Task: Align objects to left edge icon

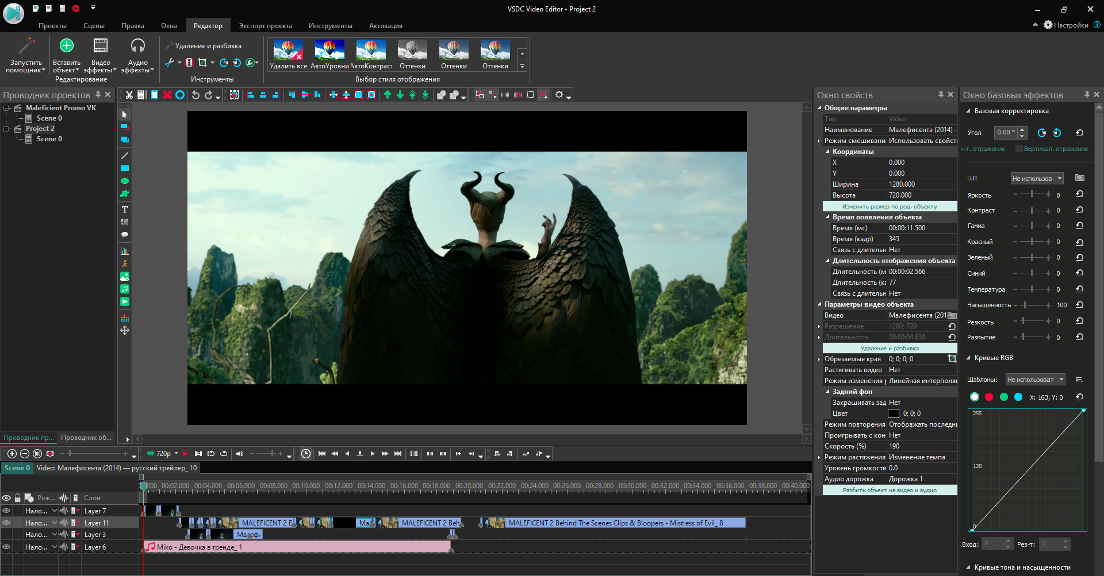Action: (251, 95)
